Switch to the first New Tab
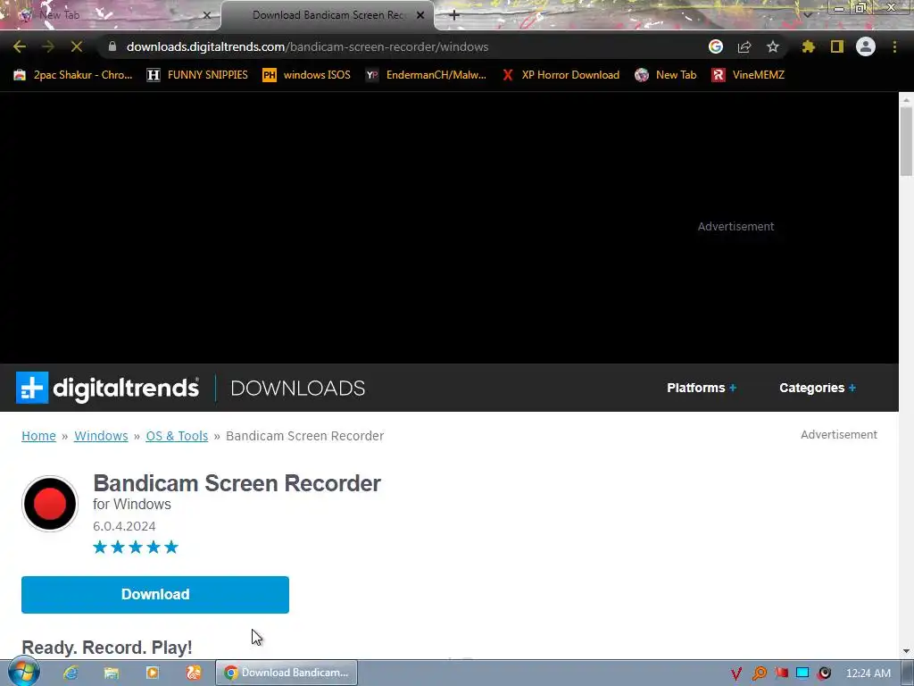Viewport: 914px width, 686px height. pyautogui.click(x=111, y=15)
